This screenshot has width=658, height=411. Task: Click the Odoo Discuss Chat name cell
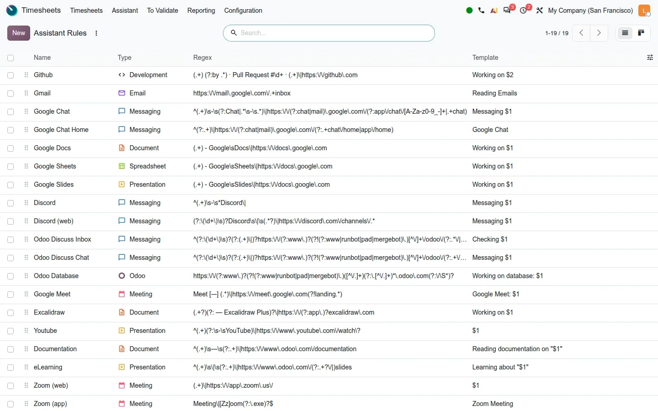point(61,258)
